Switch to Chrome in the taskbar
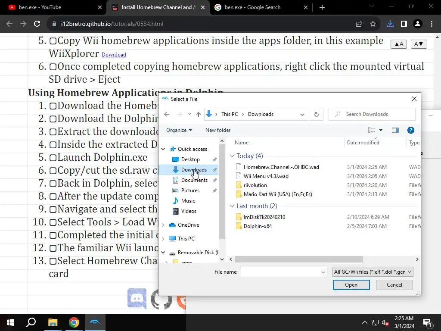This screenshot has height=331, width=441. (x=74, y=322)
